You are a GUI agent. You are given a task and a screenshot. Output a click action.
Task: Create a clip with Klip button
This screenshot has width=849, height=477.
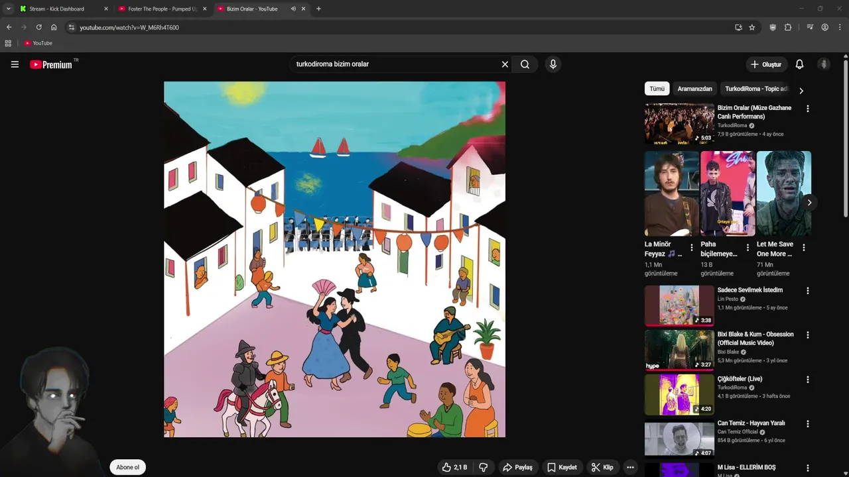click(x=602, y=467)
